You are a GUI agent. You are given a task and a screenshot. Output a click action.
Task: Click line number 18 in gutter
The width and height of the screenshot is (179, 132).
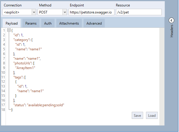click(3, 109)
